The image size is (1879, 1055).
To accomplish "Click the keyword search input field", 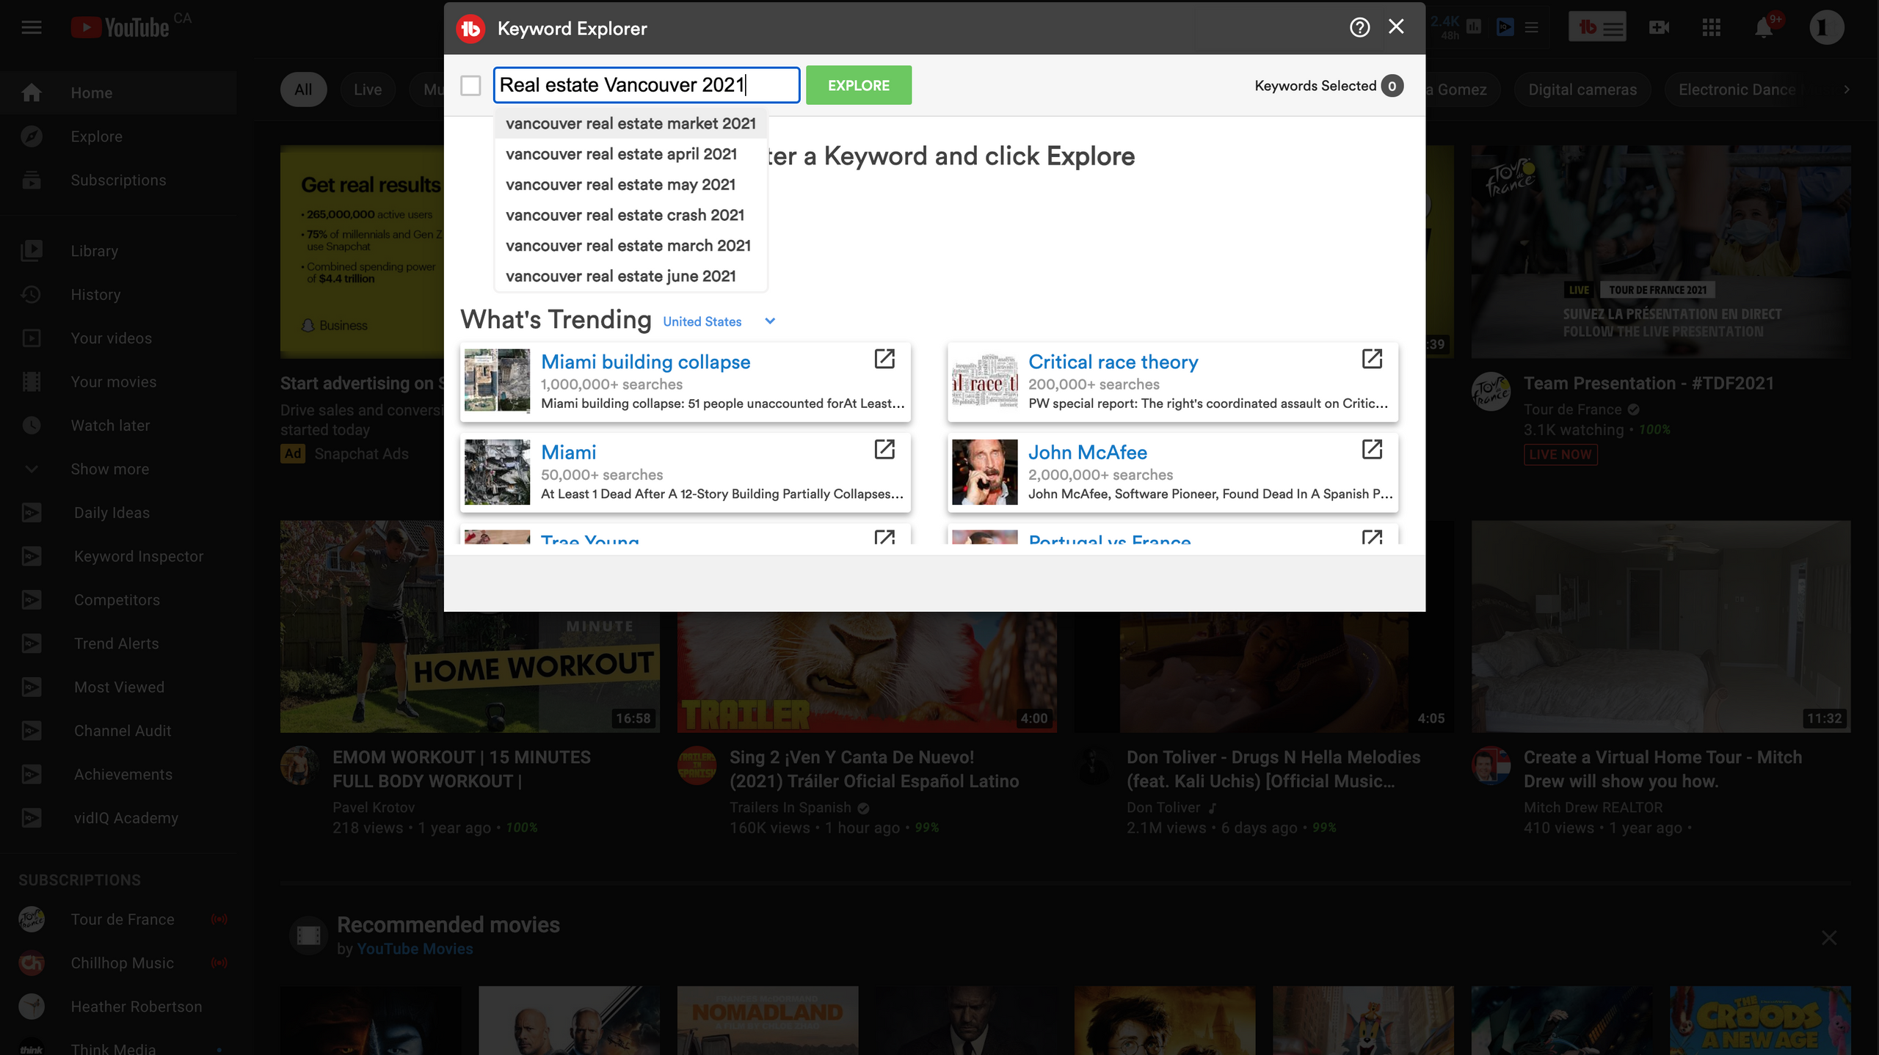I will pos(646,85).
